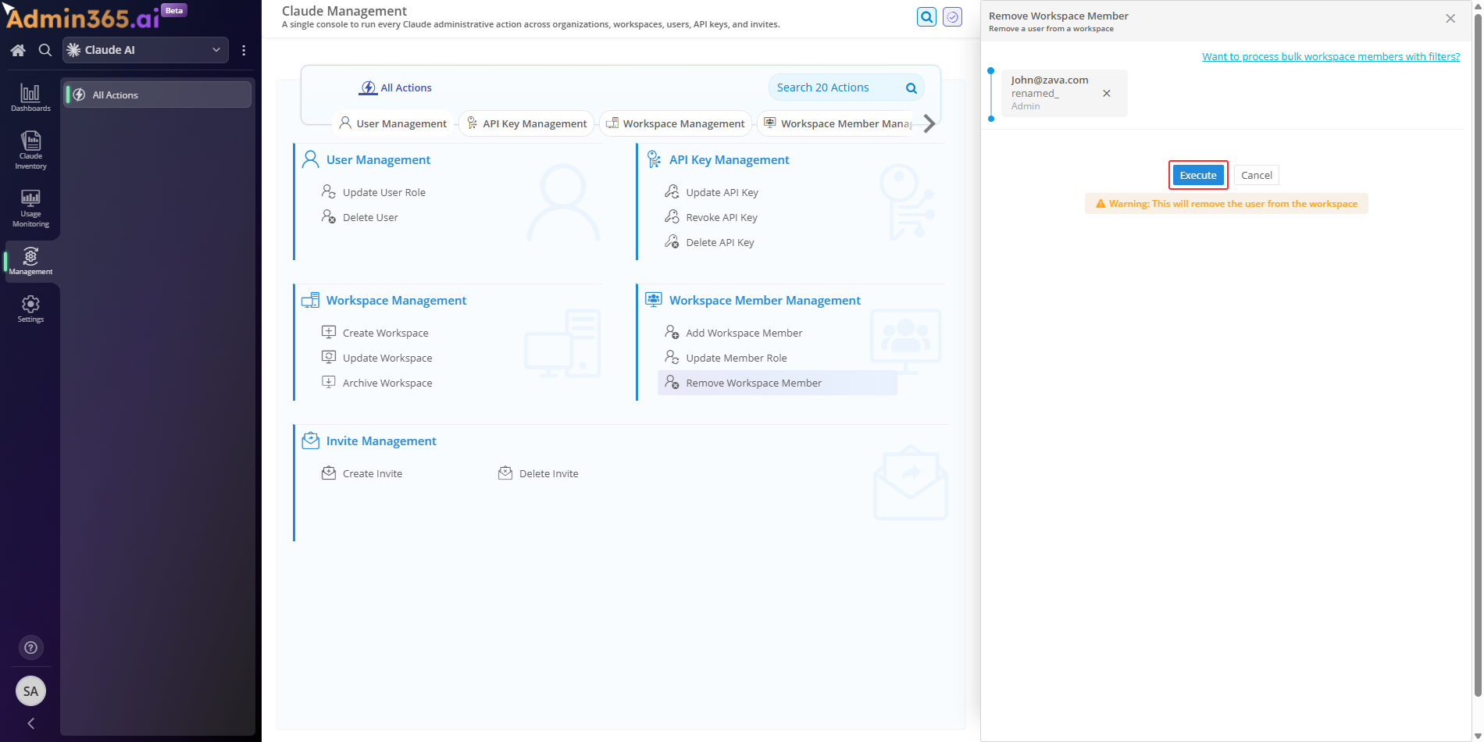Switch to User Management filter tab
Screen dimensions: 1484x742
(x=393, y=123)
